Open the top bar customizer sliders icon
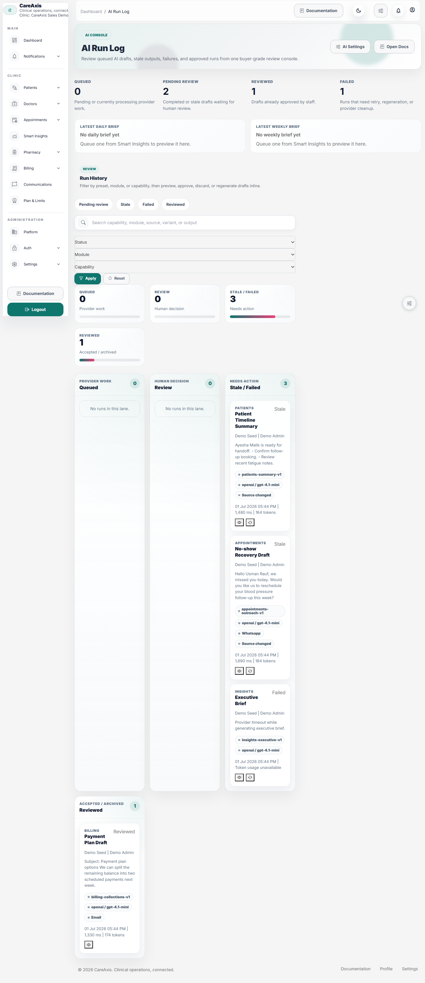The width and height of the screenshot is (425, 983). pyautogui.click(x=381, y=11)
